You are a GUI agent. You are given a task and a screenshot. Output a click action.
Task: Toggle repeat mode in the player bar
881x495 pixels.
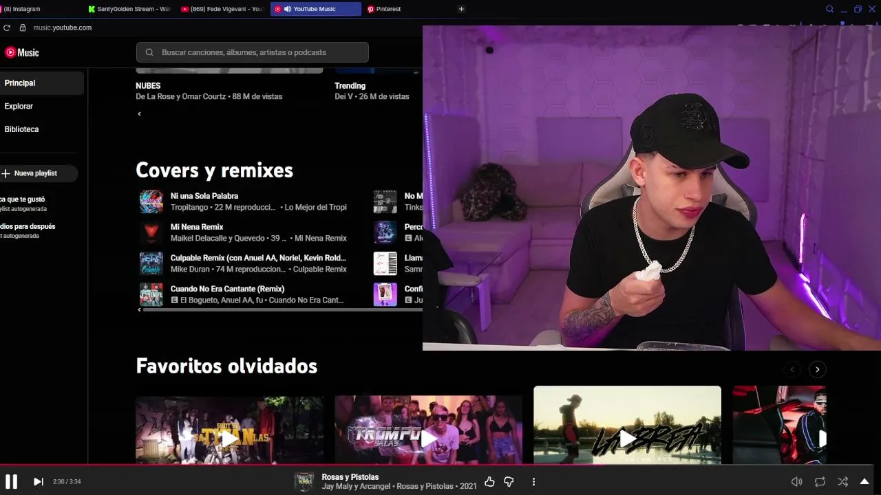(x=820, y=482)
